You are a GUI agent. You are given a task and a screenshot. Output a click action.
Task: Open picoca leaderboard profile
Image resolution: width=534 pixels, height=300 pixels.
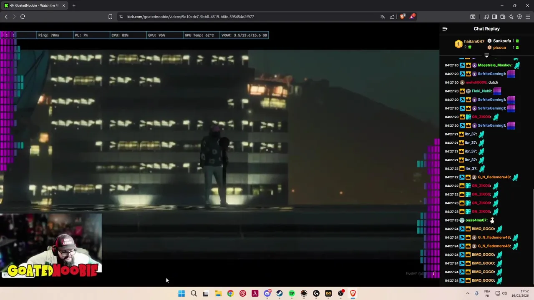click(x=499, y=47)
